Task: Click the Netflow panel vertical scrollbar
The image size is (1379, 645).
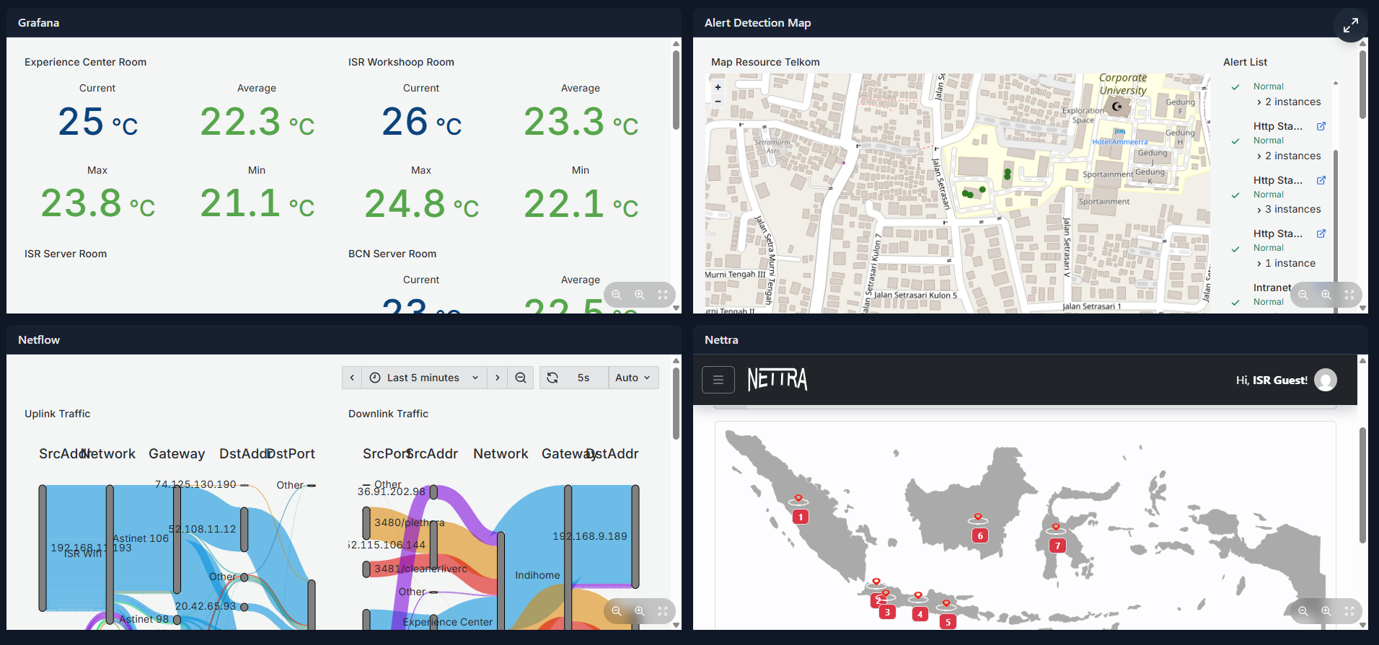Action: pos(676,404)
